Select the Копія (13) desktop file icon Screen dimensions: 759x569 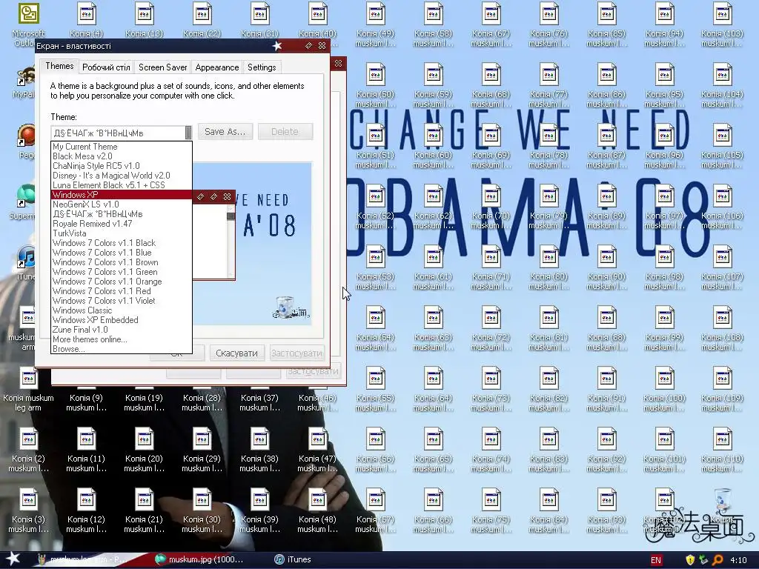click(145, 21)
